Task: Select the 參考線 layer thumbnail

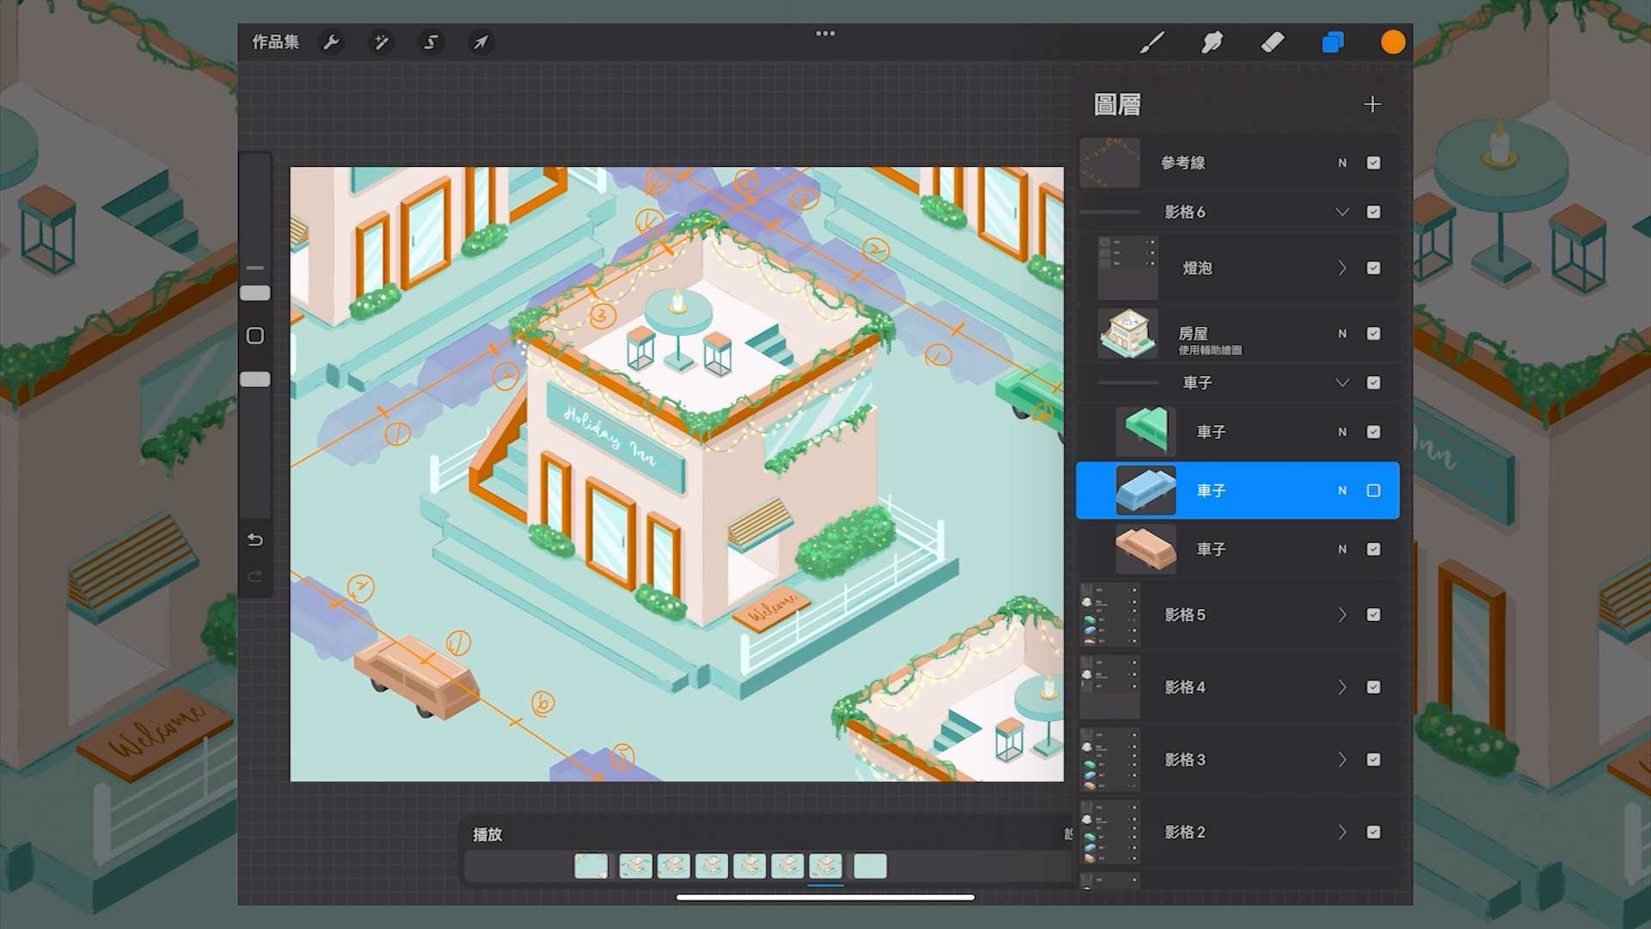Action: point(1109,163)
